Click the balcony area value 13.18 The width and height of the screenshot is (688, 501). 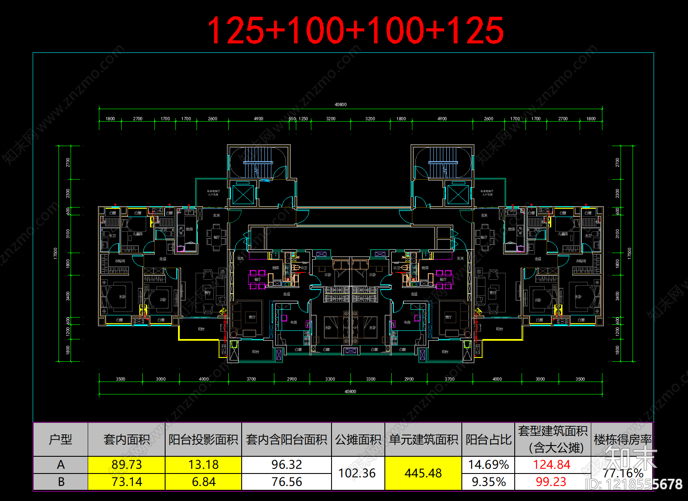[x=203, y=465]
